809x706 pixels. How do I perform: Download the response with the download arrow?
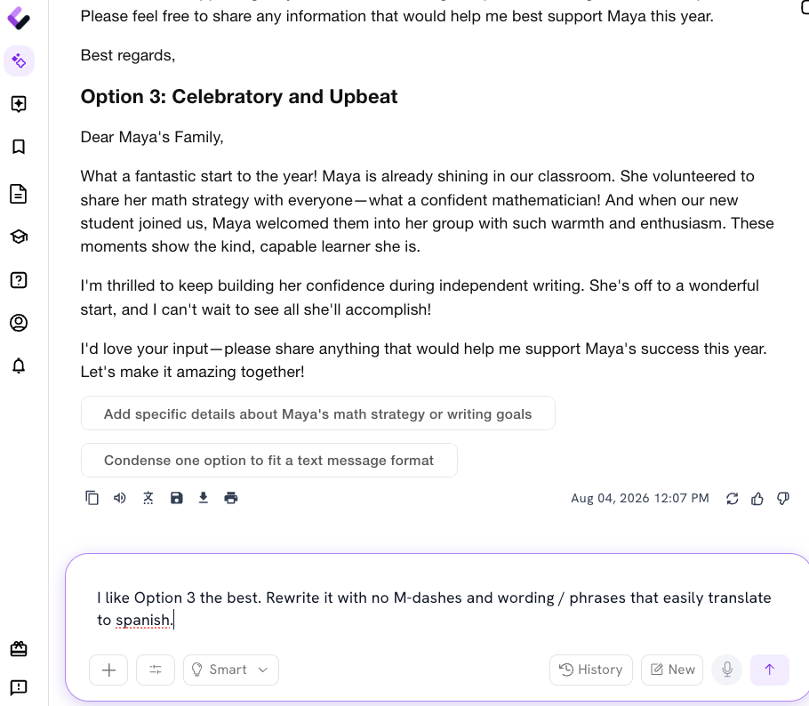204,498
